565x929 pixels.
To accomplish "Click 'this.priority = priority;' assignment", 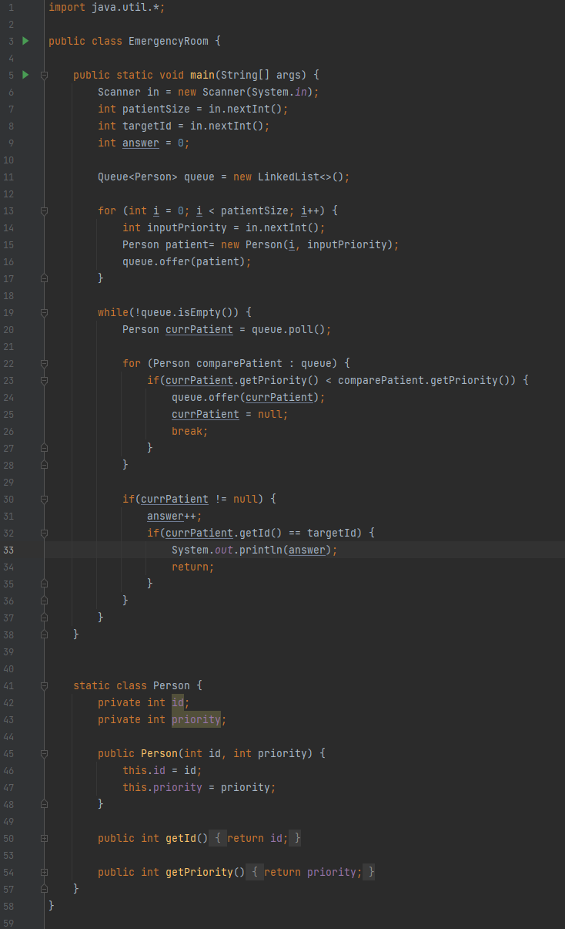I will point(199,787).
